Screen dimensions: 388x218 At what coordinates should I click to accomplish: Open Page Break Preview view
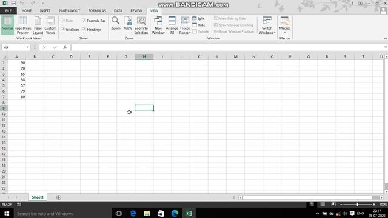point(23,25)
